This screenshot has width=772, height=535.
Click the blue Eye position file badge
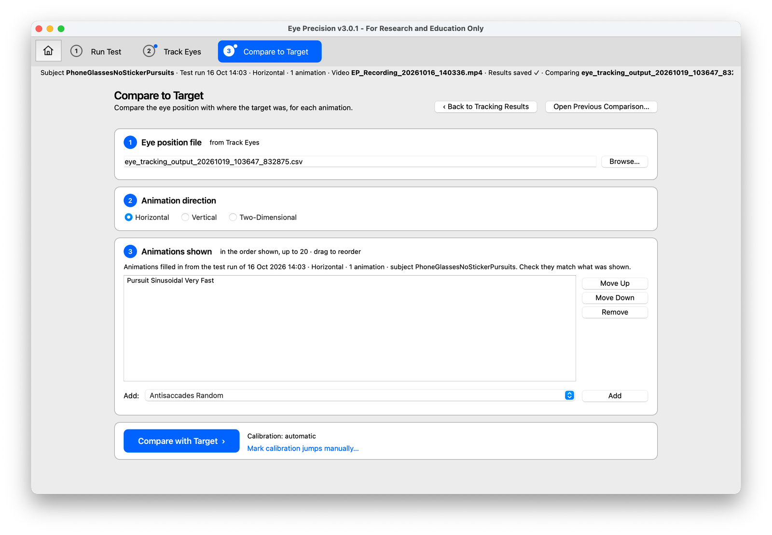(130, 142)
